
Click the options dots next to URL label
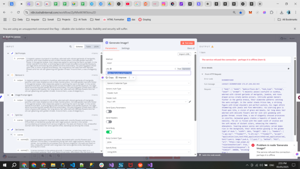coord(174,68)
